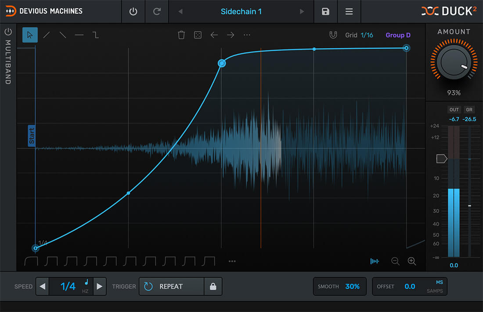Viewport: 483px width, 312px height.
Task: Redo the curve edit
Action: click(231, 35)
